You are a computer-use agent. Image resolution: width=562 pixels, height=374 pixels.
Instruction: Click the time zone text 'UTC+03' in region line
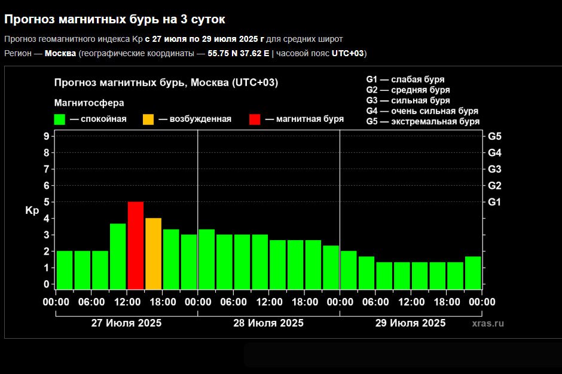pos(348,53)
